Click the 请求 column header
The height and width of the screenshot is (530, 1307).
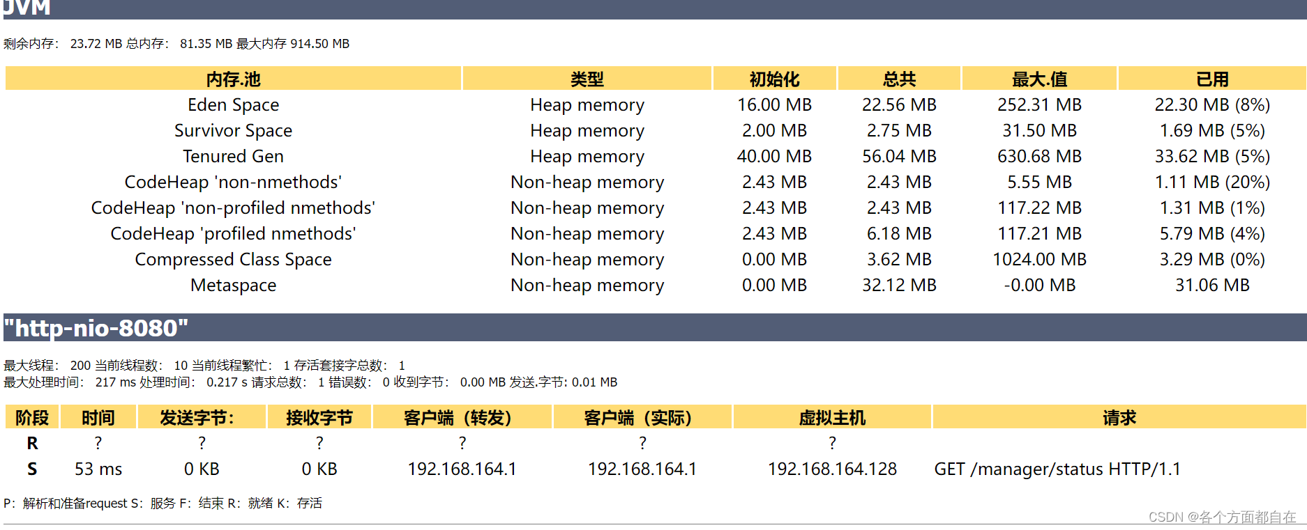point(1119,417)
